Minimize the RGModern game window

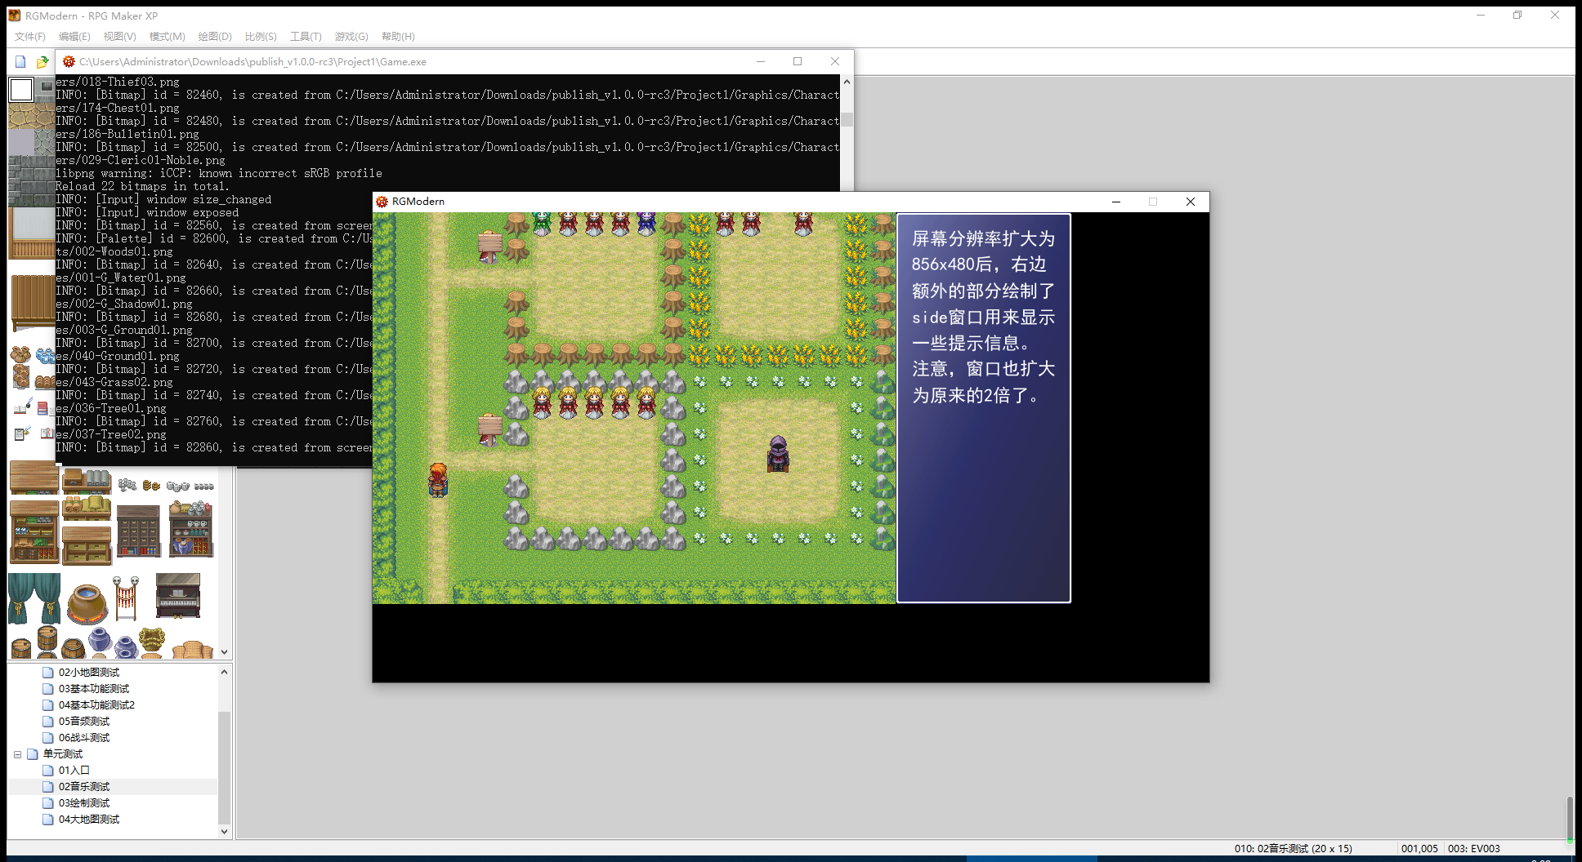point(1115,202)
